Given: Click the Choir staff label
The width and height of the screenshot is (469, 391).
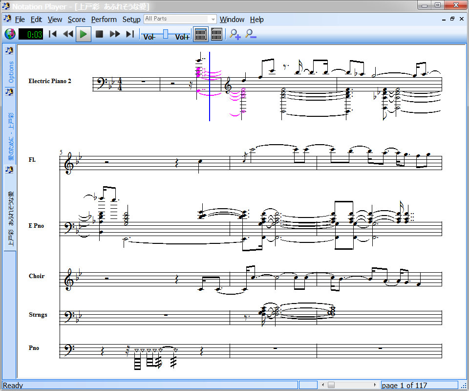Looking at the screenshot, I should pyautogui.click(x=37, y=276).
